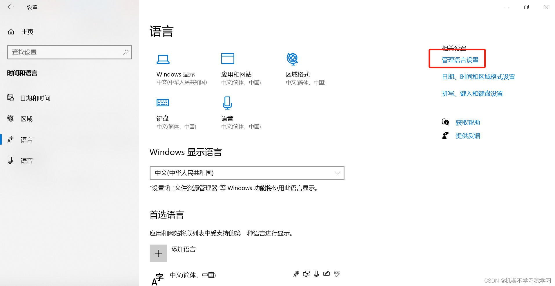555x286 pixels.
Task: Click the 提供反馈 person icon
Action: (445, 135)
